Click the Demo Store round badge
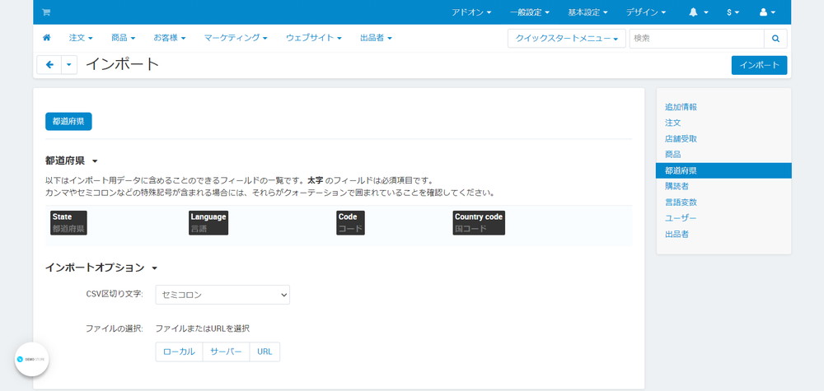Screen dimensions: 824x391 [x=31, y=359]
